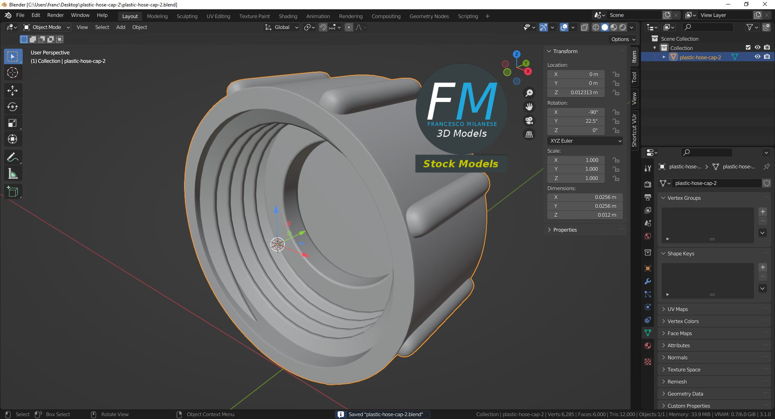Open the viewport Add menu
This screenshot has width=775, height=419.
click(121, 27)
